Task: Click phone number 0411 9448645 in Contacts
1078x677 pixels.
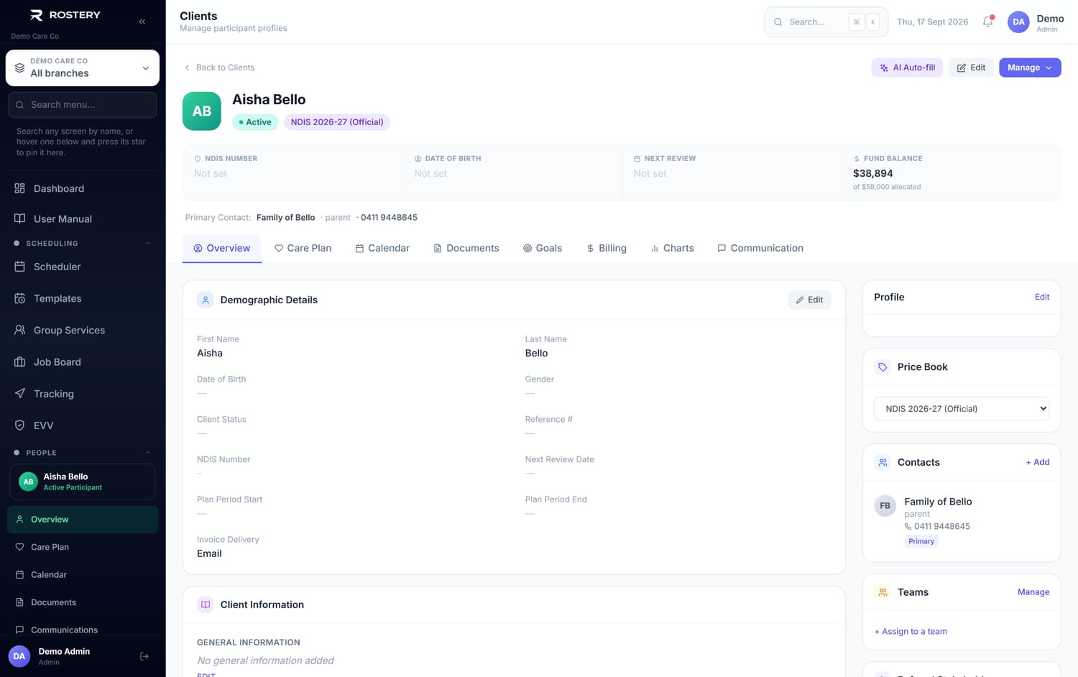Action: [942, 526]
